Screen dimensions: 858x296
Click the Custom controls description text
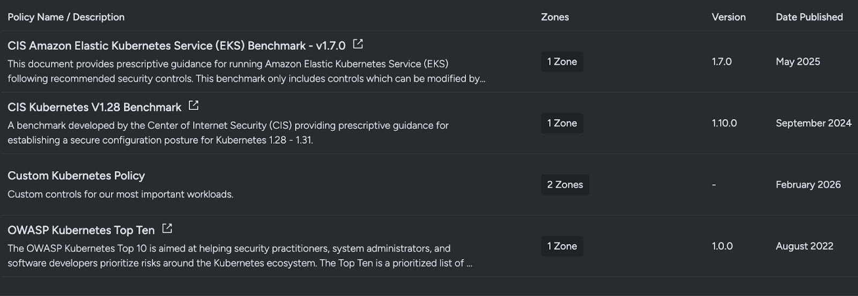coord(120,194)
